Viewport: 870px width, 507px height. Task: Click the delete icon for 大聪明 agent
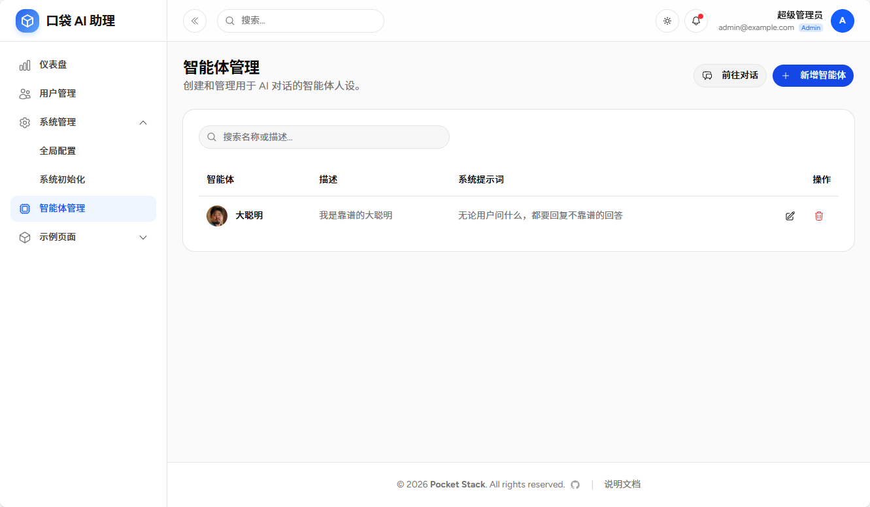[819, 215]
